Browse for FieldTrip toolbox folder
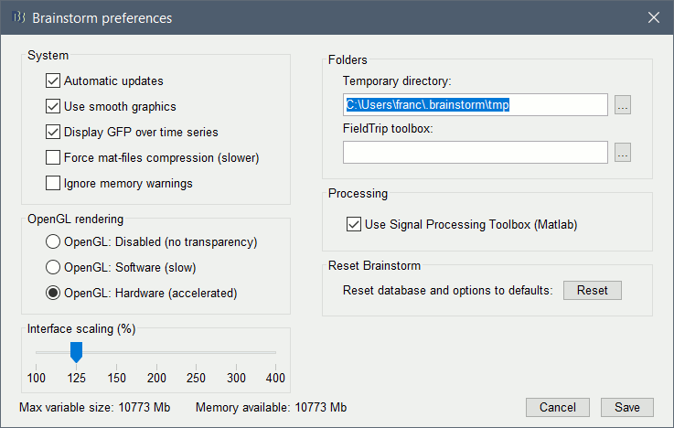 coord(623,153)
